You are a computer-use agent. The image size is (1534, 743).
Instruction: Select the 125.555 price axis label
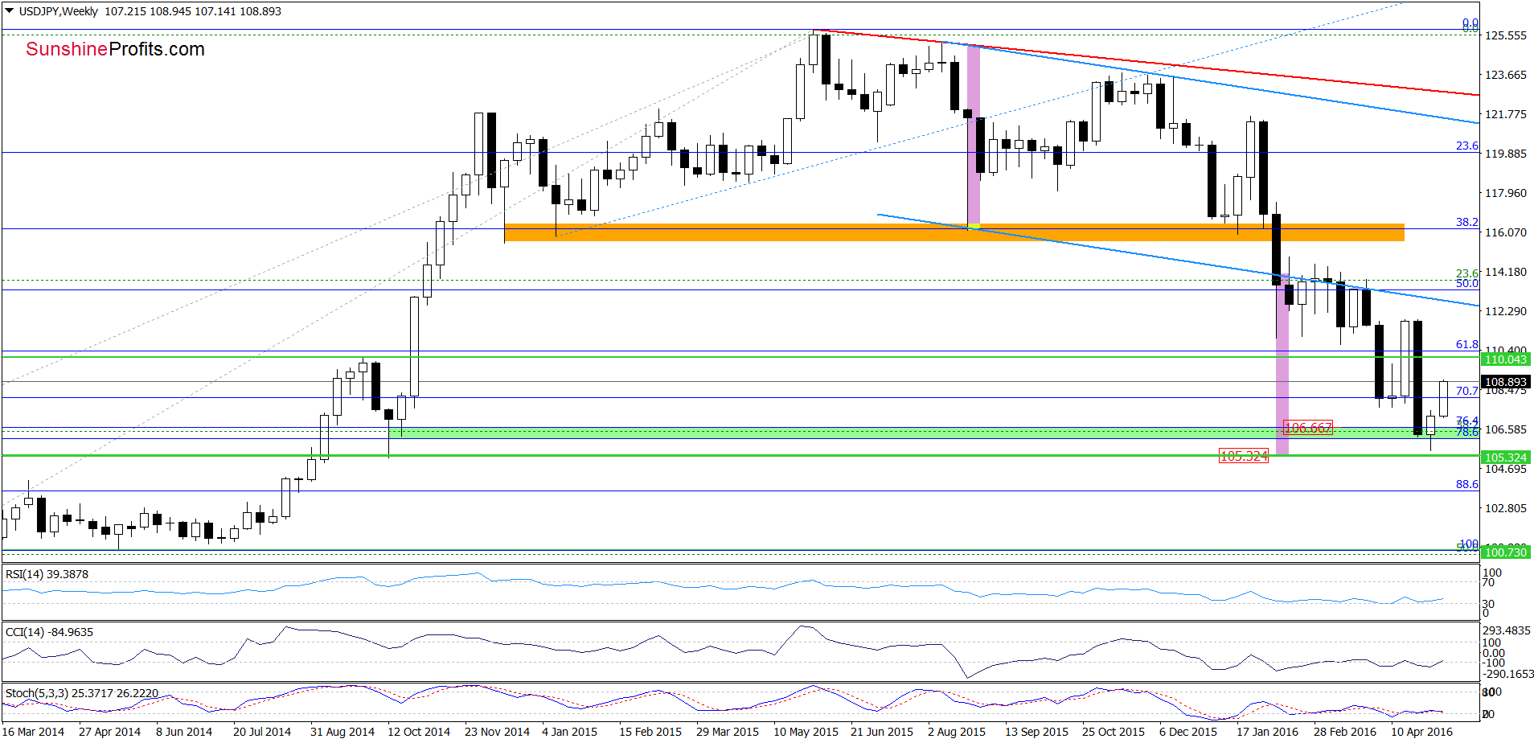tap(1505, 35)
